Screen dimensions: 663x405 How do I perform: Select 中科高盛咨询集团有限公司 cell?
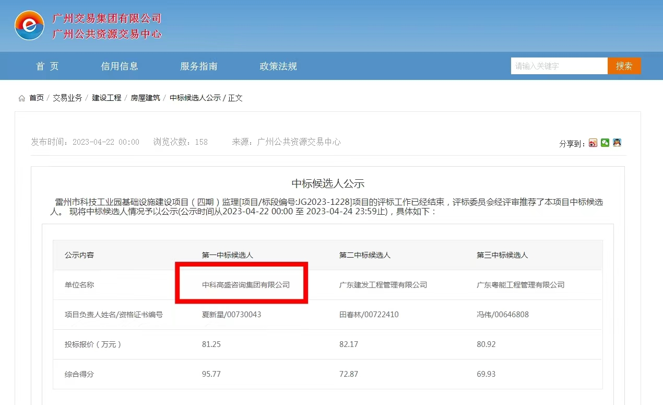[246, 285]
